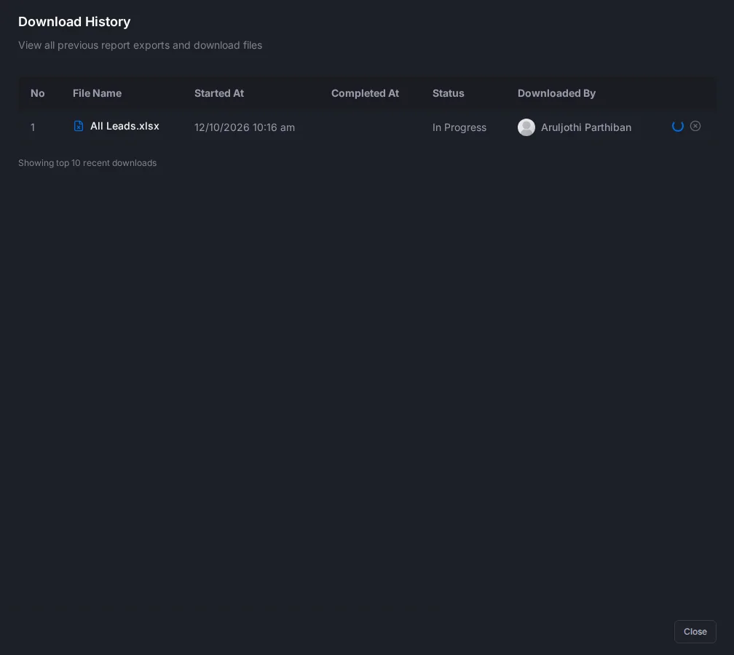
Task: Click the In Progress status text
Action: [459, 127]
